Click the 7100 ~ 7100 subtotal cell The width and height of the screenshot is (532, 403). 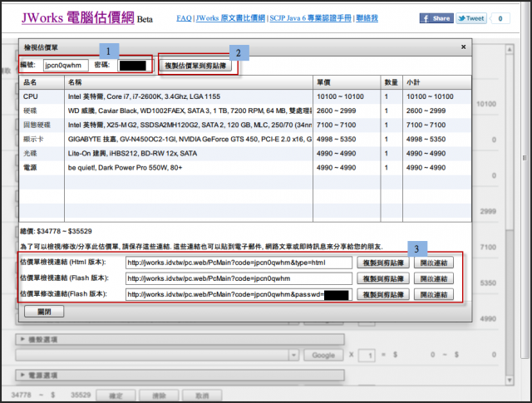(437, 125)
